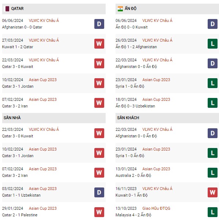
Task: Open the SÂN NHÀ section header
Action: 54,118
